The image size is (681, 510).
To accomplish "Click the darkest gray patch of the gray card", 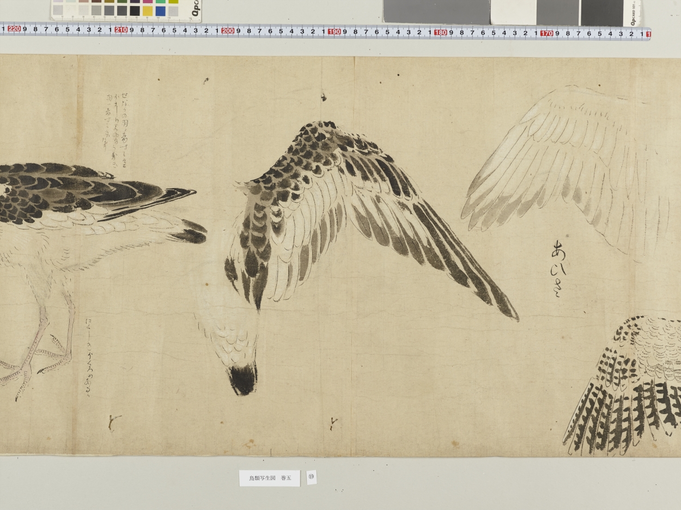I will tap(601, 12).
